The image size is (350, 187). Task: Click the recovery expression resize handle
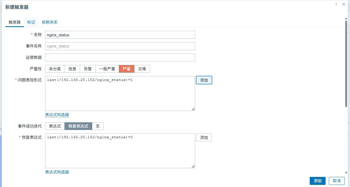click(193, 166)
